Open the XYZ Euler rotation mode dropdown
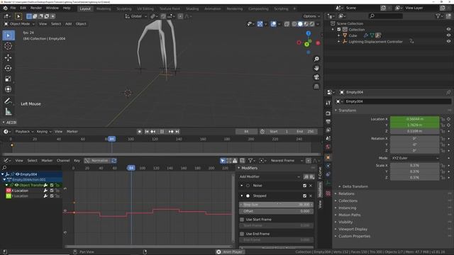The image size is (454, 255). 414,158
